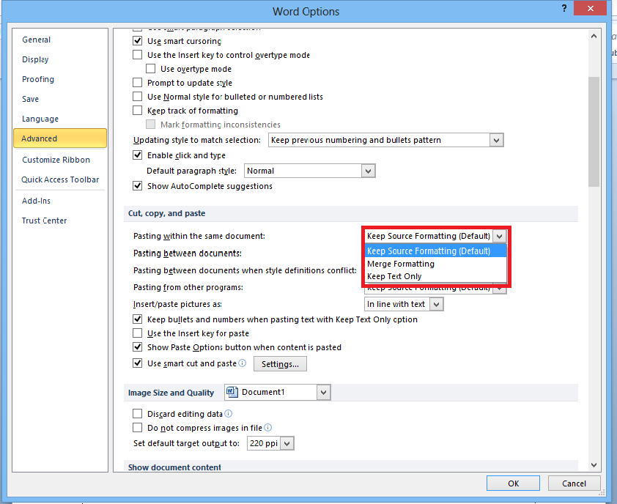Screen dimensions: 617x504
Task: Choose Keep Source Formatting (Default) option in list
Action: coord(435,251)
